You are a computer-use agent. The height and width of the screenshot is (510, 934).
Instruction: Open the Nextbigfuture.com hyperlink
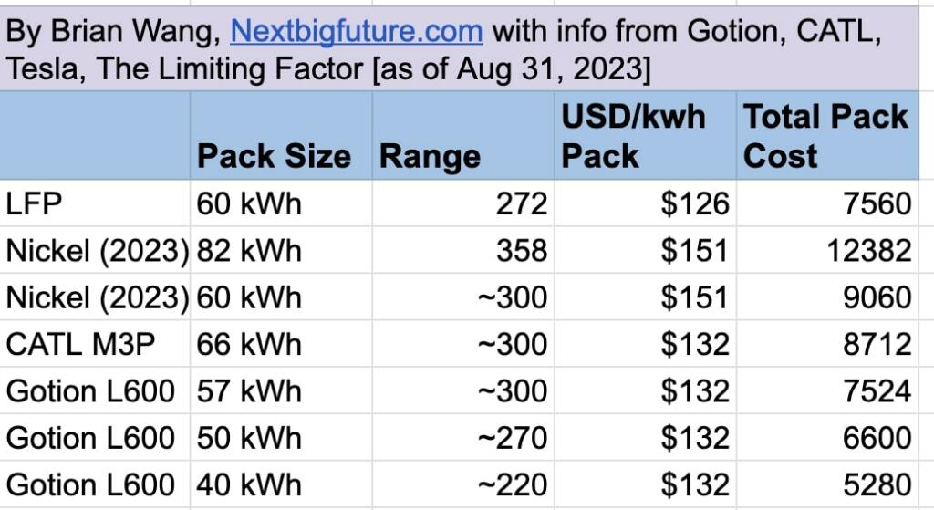[x=356, y=33]
